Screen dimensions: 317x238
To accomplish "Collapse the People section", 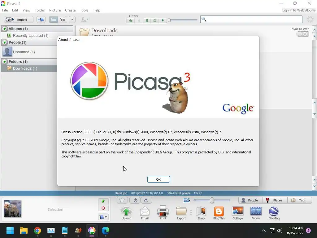I will click(x=4, y=42).
